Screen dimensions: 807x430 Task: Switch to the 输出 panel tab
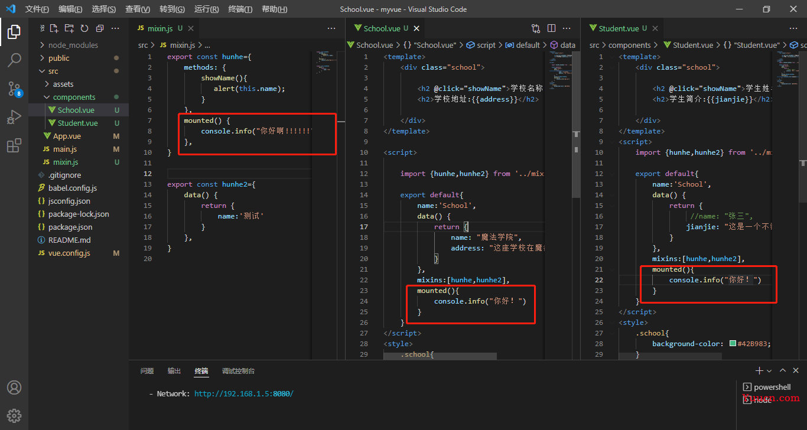[x=174, y=371]
